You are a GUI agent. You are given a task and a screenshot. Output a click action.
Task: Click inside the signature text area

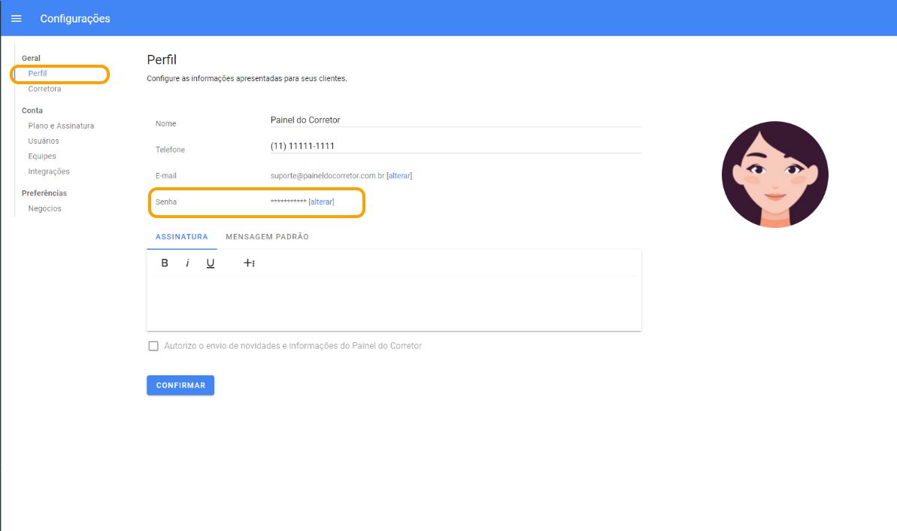393,303
